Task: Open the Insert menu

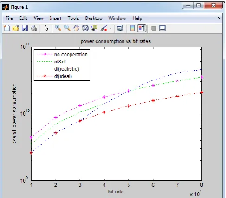Action: pos(56,18)
